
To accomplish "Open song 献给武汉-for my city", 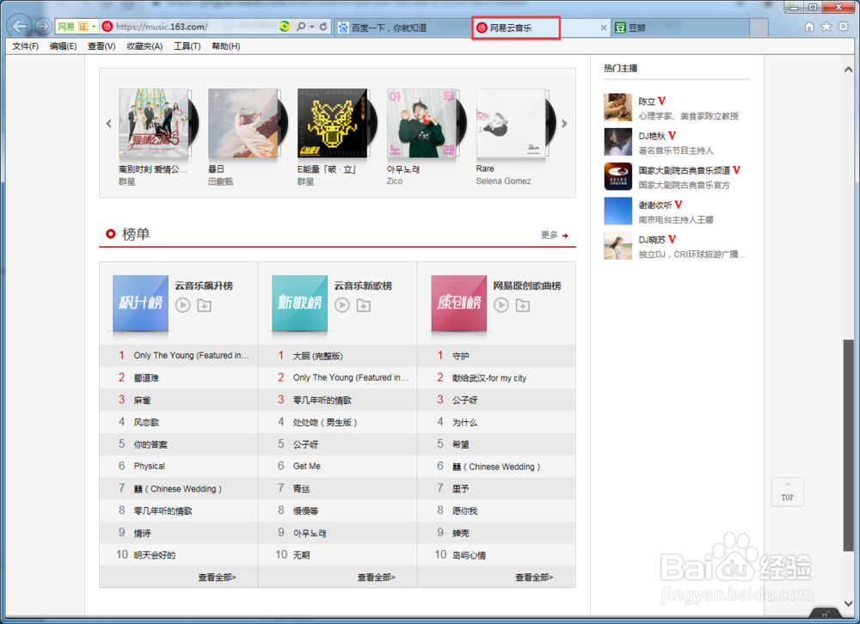I will (x=489, y=378).
